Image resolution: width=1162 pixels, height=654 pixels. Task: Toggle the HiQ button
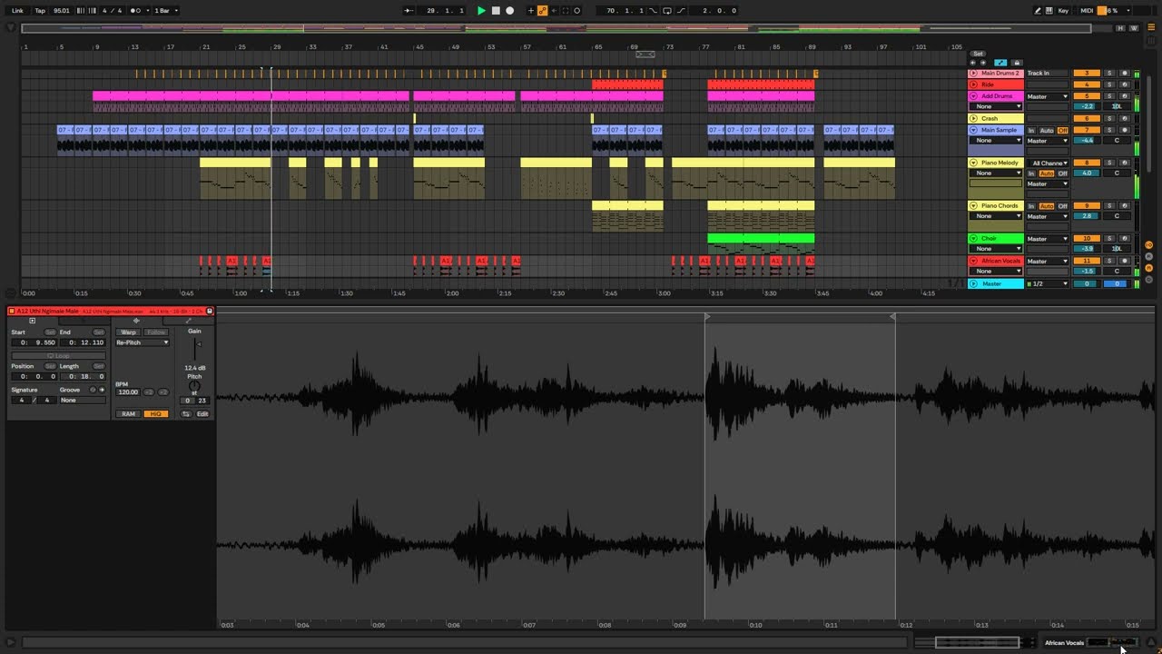pyautogui.click(x=156, y=414)
